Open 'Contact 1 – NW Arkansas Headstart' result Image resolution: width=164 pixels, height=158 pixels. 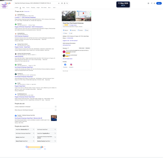(x=25, y=17)
